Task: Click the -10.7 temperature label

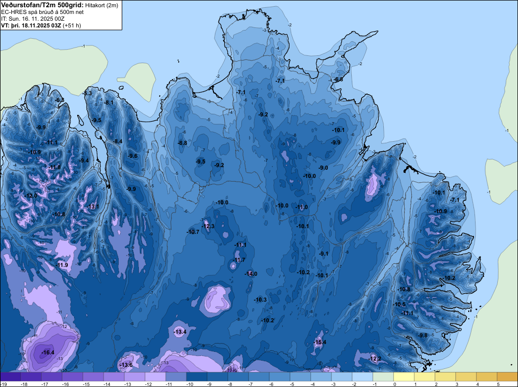Action: point(193,232)
